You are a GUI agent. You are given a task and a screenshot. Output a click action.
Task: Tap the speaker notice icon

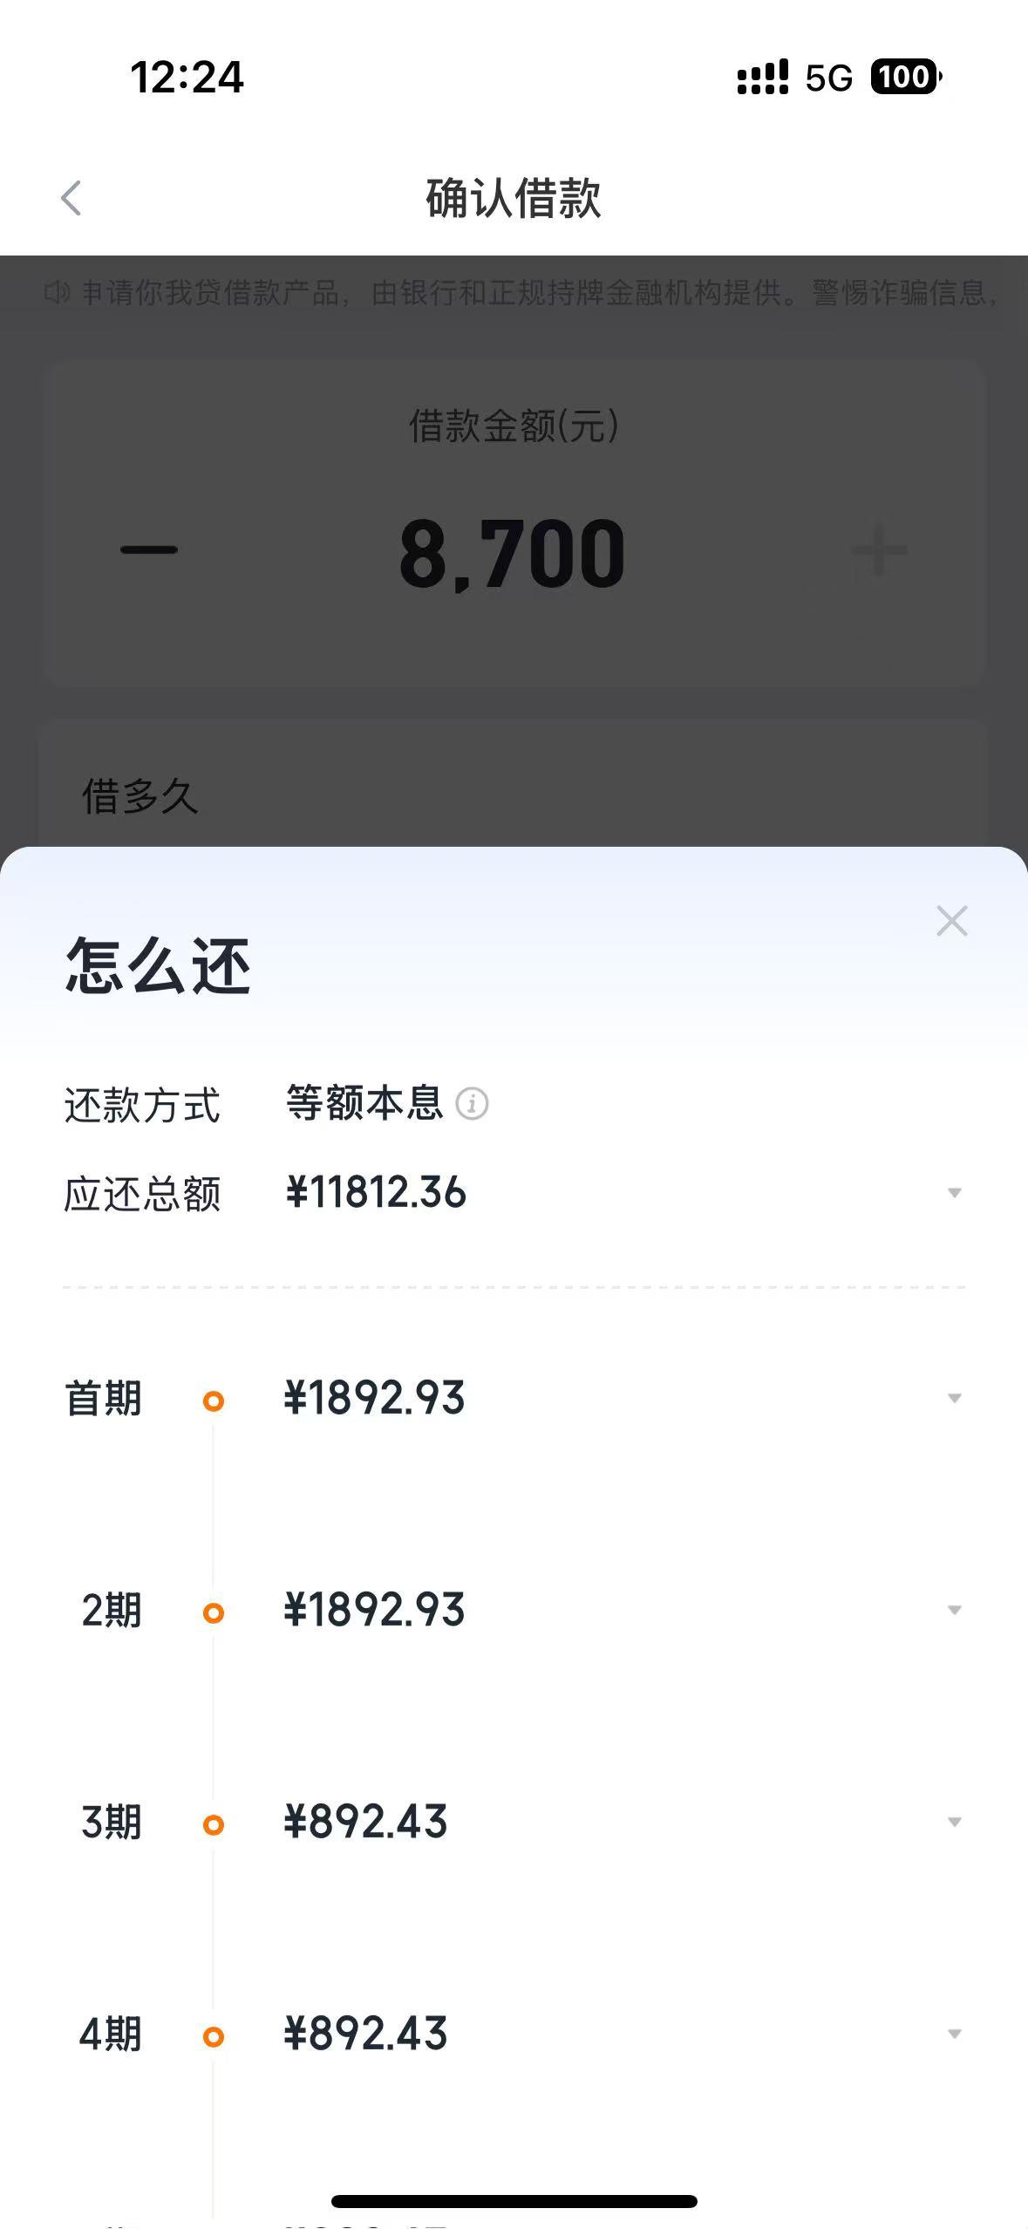tap(57, 293)
